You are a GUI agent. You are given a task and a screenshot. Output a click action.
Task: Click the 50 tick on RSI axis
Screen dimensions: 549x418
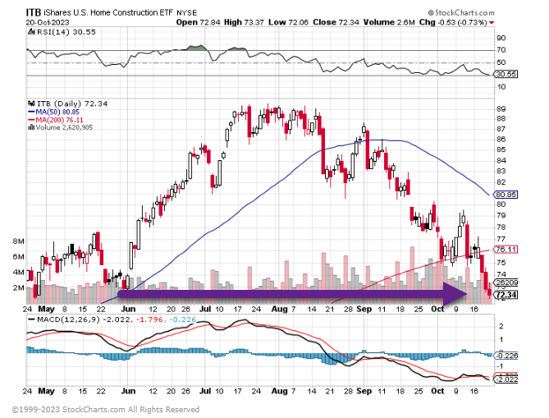tap(501, 62)
